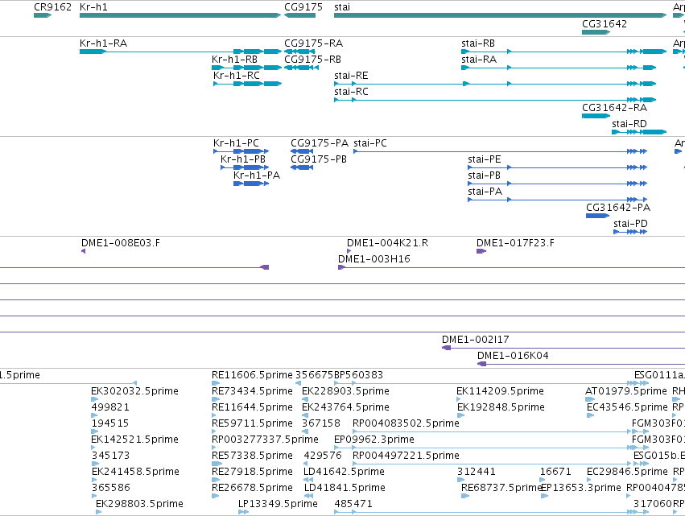The width and height of the screenshot is (685, 516).
Task: Select the DME1-002I17 clone
Action: click(563, 348)
